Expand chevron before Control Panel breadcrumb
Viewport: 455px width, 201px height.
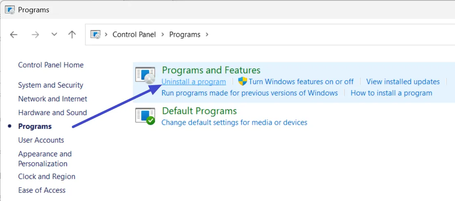click(x=106, y=35)
